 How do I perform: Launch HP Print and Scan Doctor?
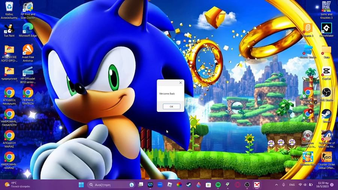[28, 11]
